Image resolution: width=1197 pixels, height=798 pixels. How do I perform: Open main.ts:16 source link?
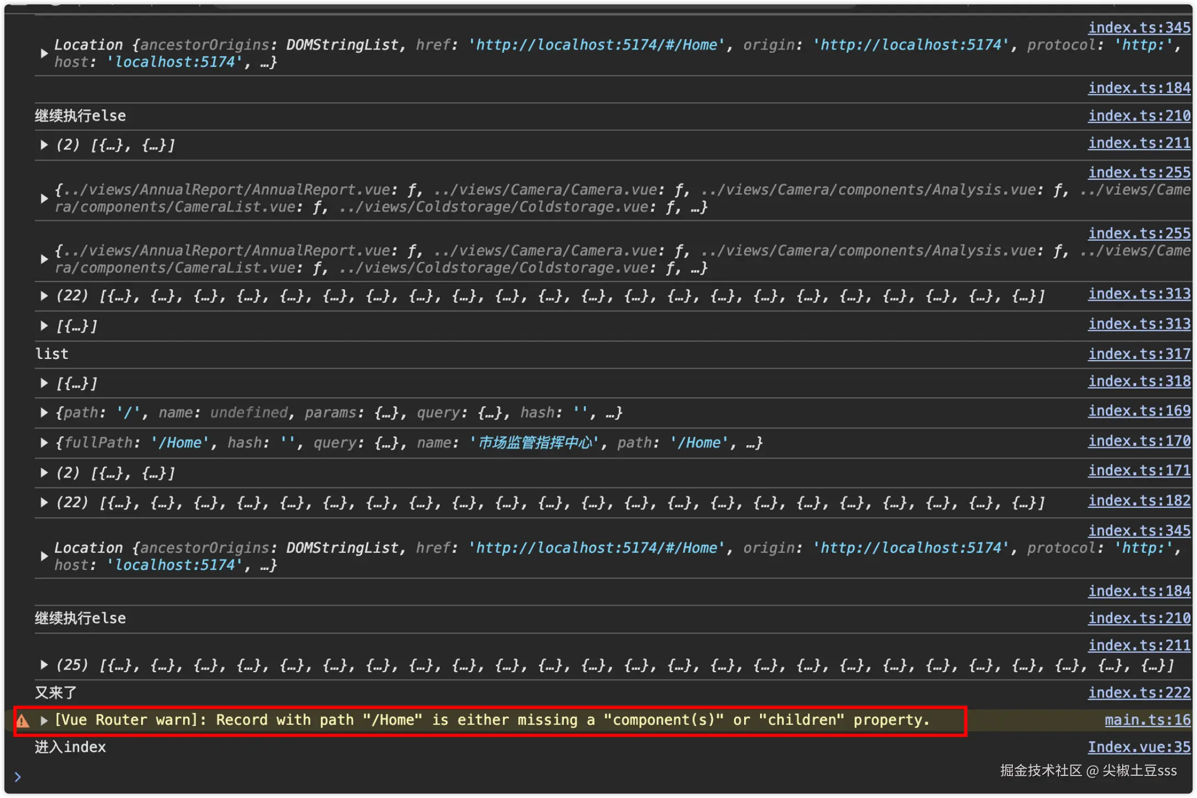(1147, 720)
